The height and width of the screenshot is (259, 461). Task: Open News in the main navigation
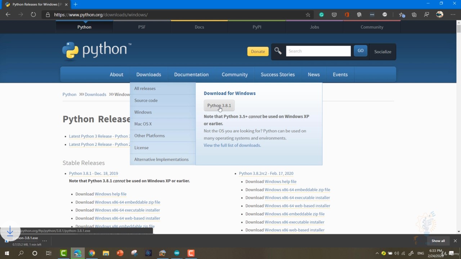point(314,74)
